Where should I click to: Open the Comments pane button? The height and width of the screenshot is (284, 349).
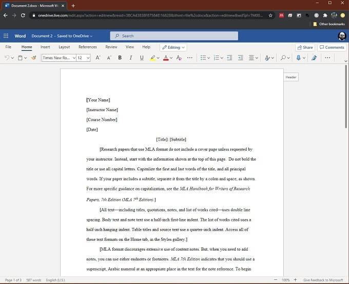click(332, 47)
